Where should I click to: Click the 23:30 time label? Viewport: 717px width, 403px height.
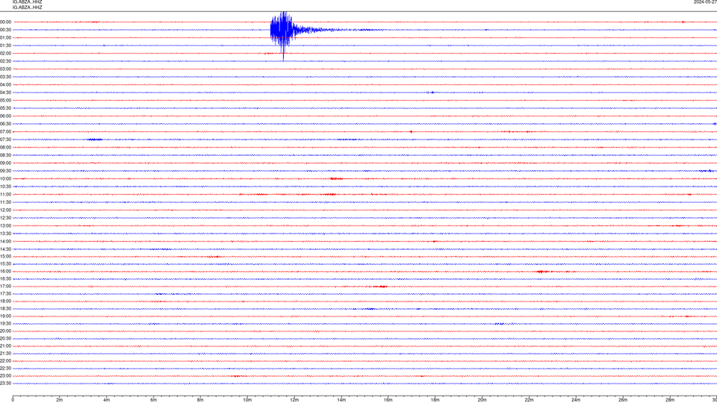tap(5, 384)
